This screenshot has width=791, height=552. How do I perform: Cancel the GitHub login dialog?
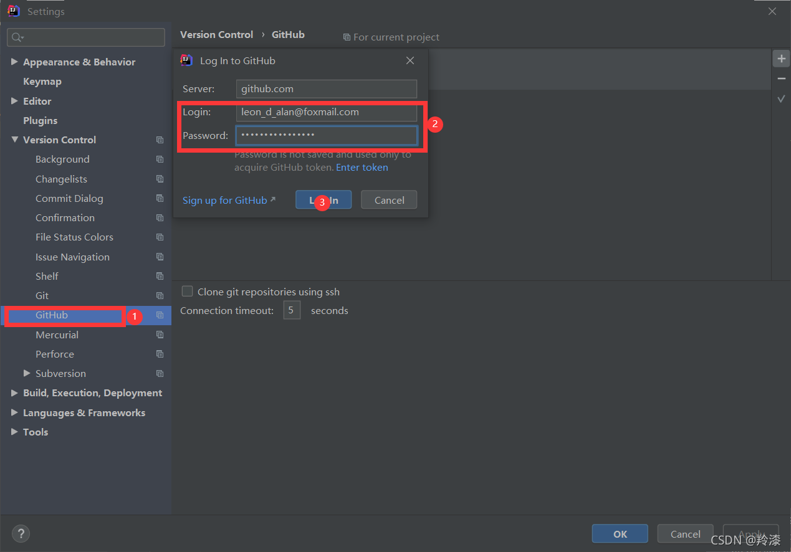[x=389, y=200]
